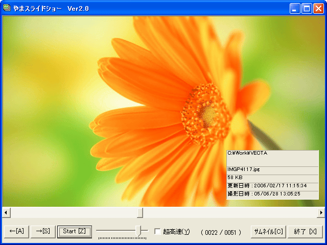The width and height of the screenshot is (327, 245).
Task: Click the scrollbar left arrow
Action: (x=6, y=213)
